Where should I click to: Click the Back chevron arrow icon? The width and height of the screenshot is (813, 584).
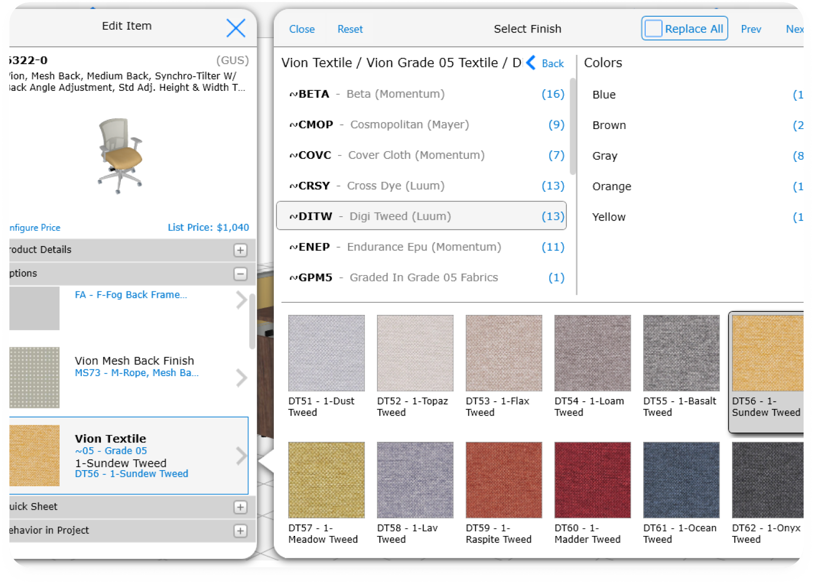pyautogui.click(x=531, y=63)
